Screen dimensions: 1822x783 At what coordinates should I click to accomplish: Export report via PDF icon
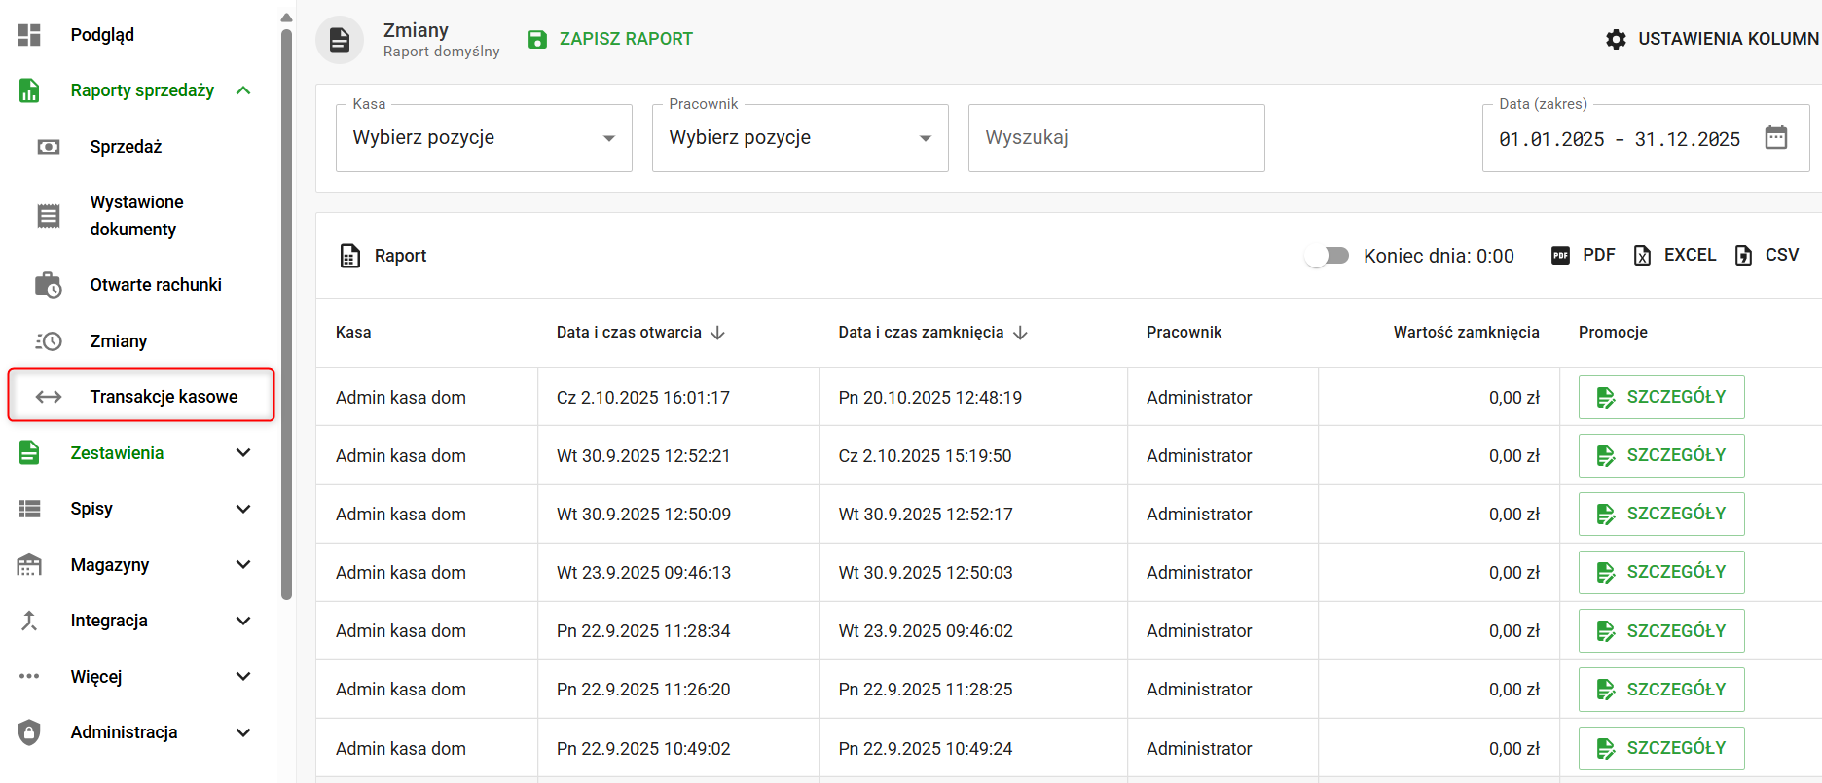coord(1560,256)
